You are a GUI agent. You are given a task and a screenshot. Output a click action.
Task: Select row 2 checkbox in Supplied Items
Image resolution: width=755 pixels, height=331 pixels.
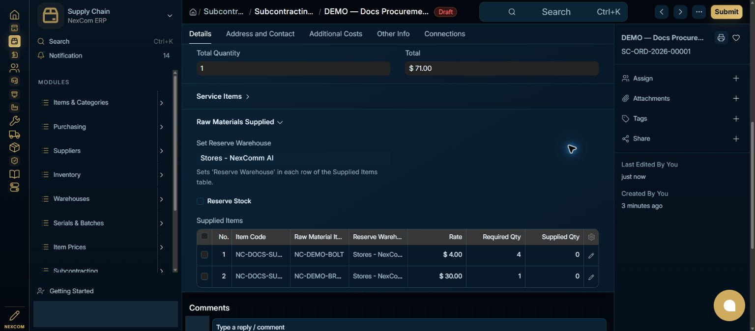point(204,276)
